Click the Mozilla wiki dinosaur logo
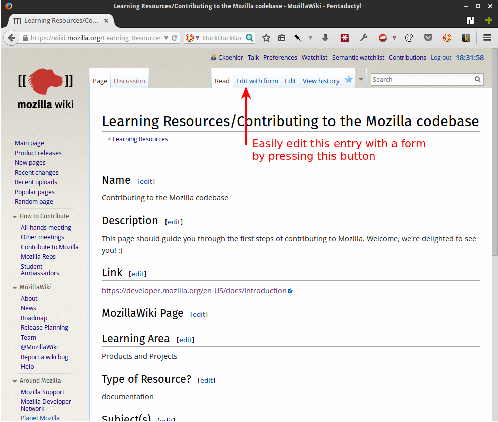Screen dimensions: 498x422 (46, 81)
